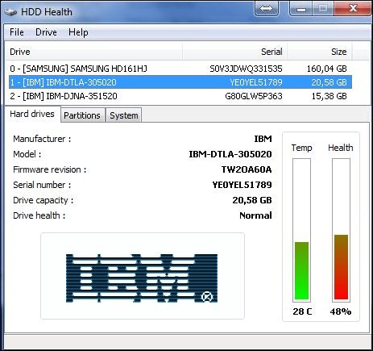Click the Serial column header
This screenshot has height=351, width=373.
pos(235,52)
